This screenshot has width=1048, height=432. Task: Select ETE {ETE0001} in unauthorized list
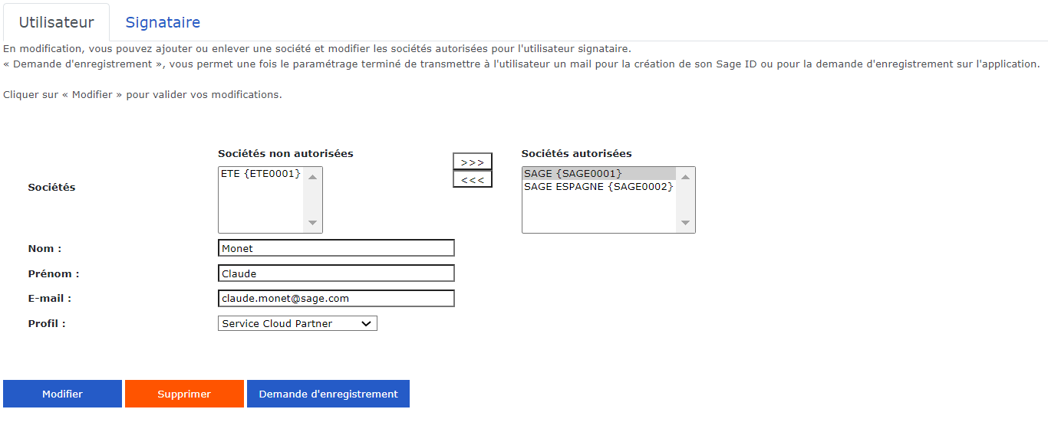261,174
